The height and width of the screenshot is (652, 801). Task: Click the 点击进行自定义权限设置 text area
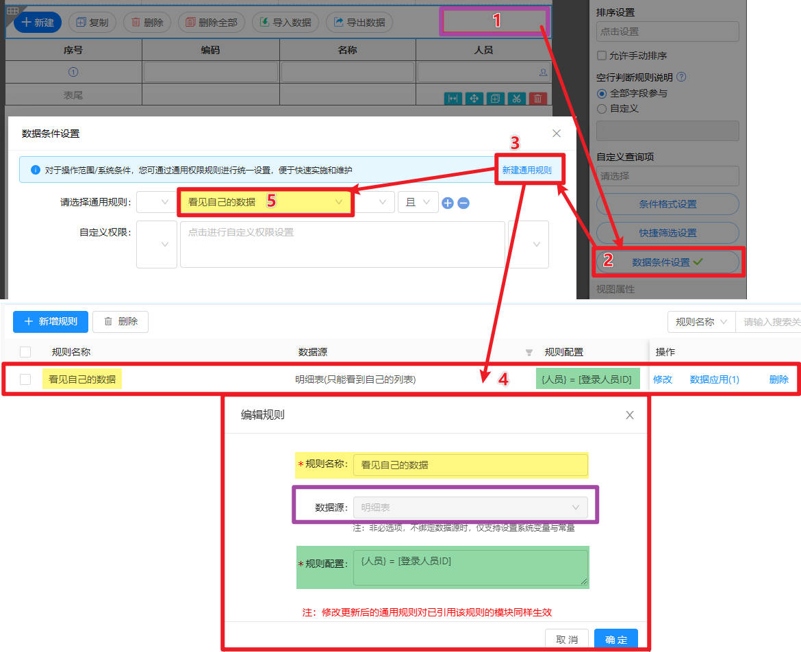[342, 244]
